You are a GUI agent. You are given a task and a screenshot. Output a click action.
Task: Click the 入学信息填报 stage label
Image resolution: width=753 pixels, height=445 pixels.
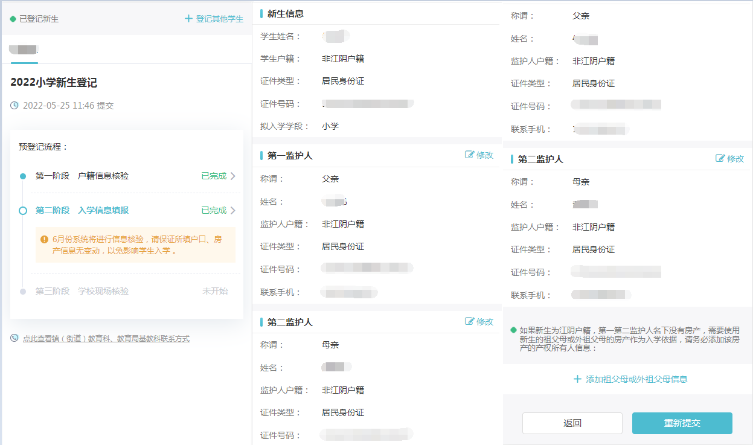[x=103, y=211]
